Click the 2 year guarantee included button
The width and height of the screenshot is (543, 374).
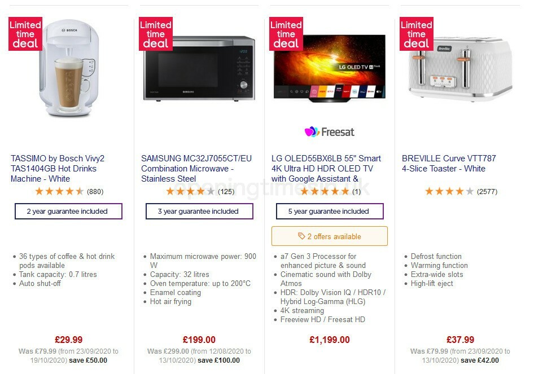[x=68, y=211]
